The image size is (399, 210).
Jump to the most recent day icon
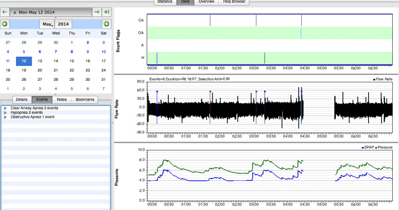tap(107, 12)
